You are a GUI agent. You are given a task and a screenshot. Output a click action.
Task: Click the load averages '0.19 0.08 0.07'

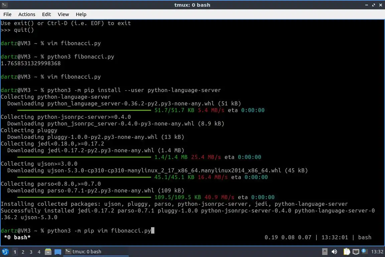tap(288, 237)
